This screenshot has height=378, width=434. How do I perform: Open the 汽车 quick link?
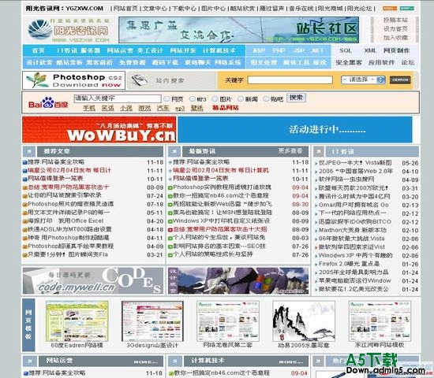(163, 108)
